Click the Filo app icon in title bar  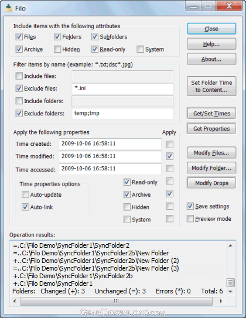pos(9,8)
